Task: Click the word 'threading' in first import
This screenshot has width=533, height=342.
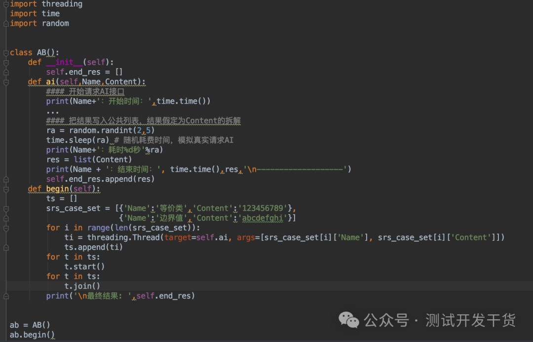Action: pyautogui.click(x=62, y=4)
